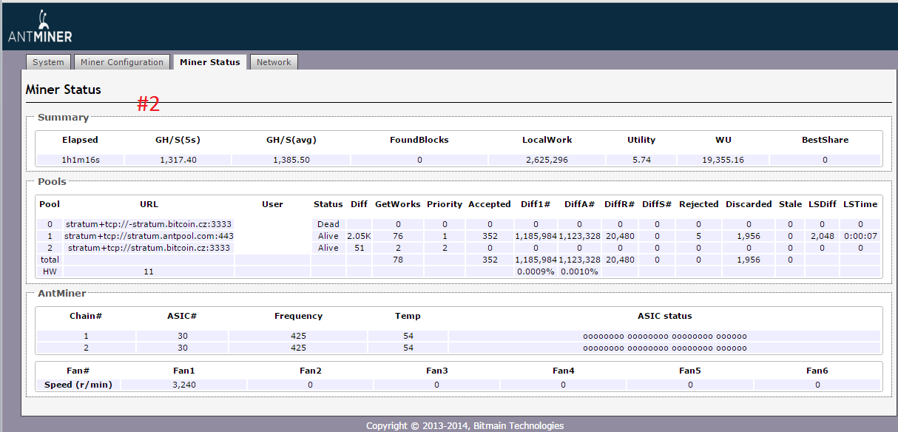Click the Frequency column header
Viewport: 898px width, 432px height.
pos(298,316)
